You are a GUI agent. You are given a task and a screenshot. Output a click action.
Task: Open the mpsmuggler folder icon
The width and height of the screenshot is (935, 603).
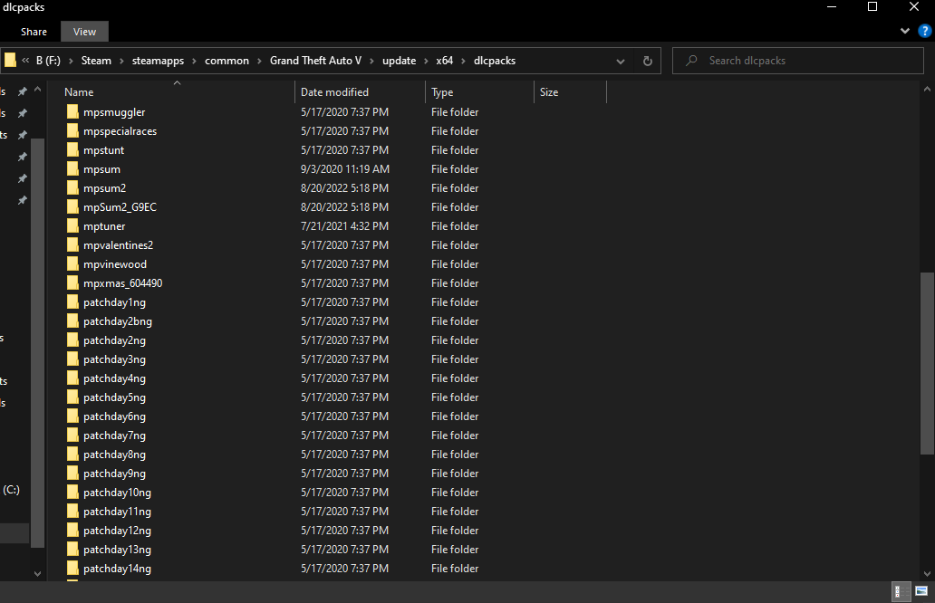[72, 112]
